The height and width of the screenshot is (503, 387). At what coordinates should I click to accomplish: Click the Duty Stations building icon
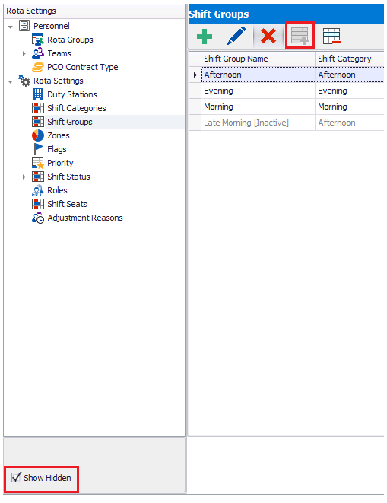click(x=38, y=94)
